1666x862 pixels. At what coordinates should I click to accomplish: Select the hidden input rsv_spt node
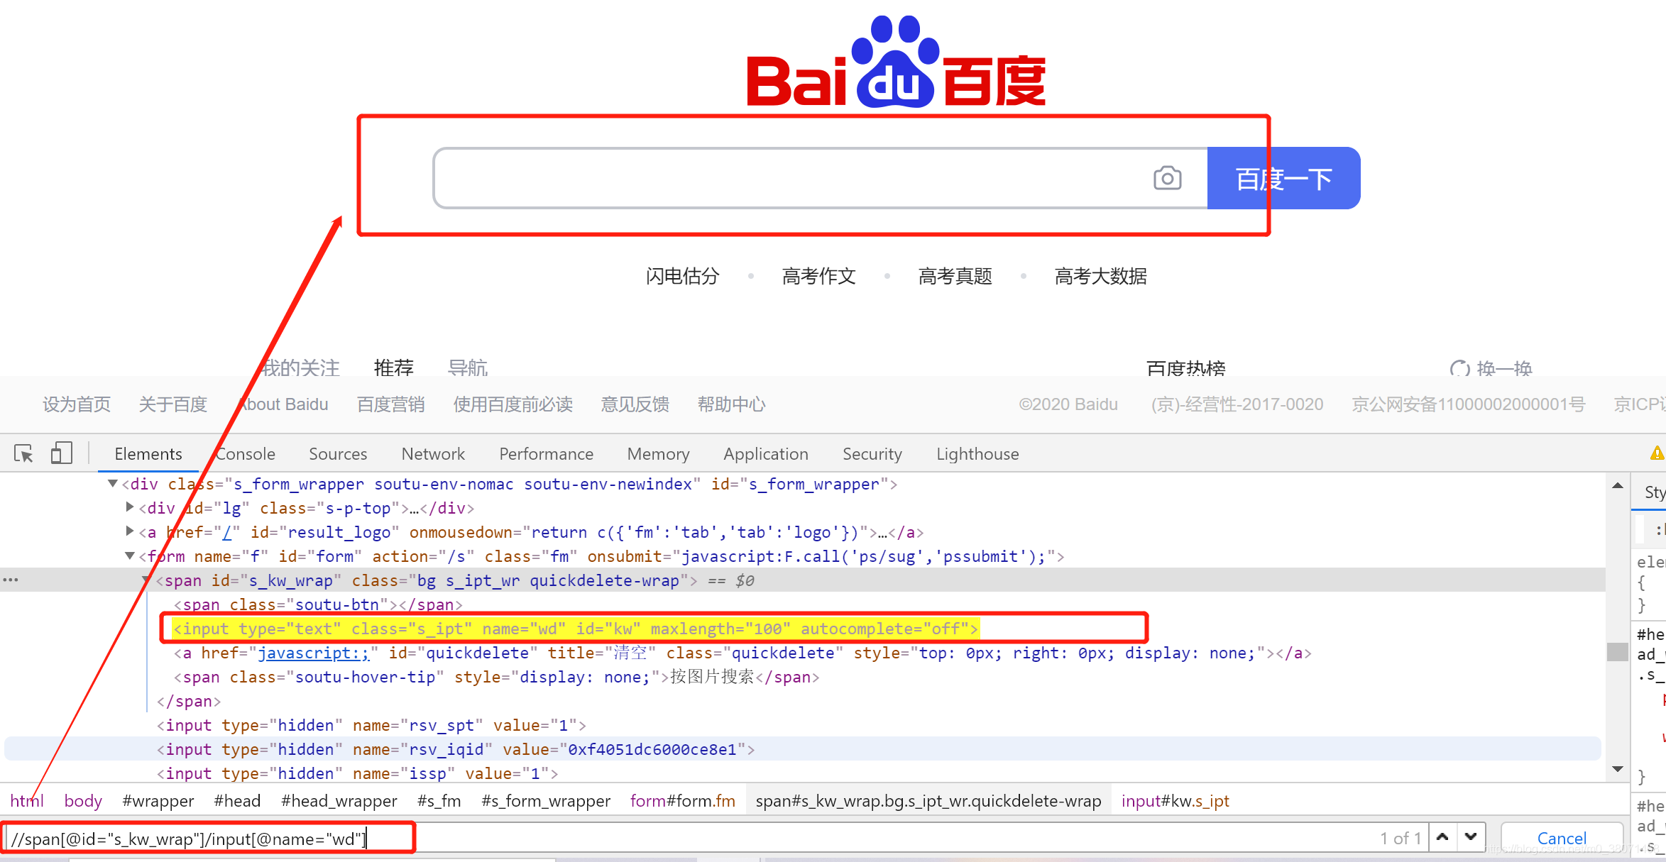pos(371,725)
